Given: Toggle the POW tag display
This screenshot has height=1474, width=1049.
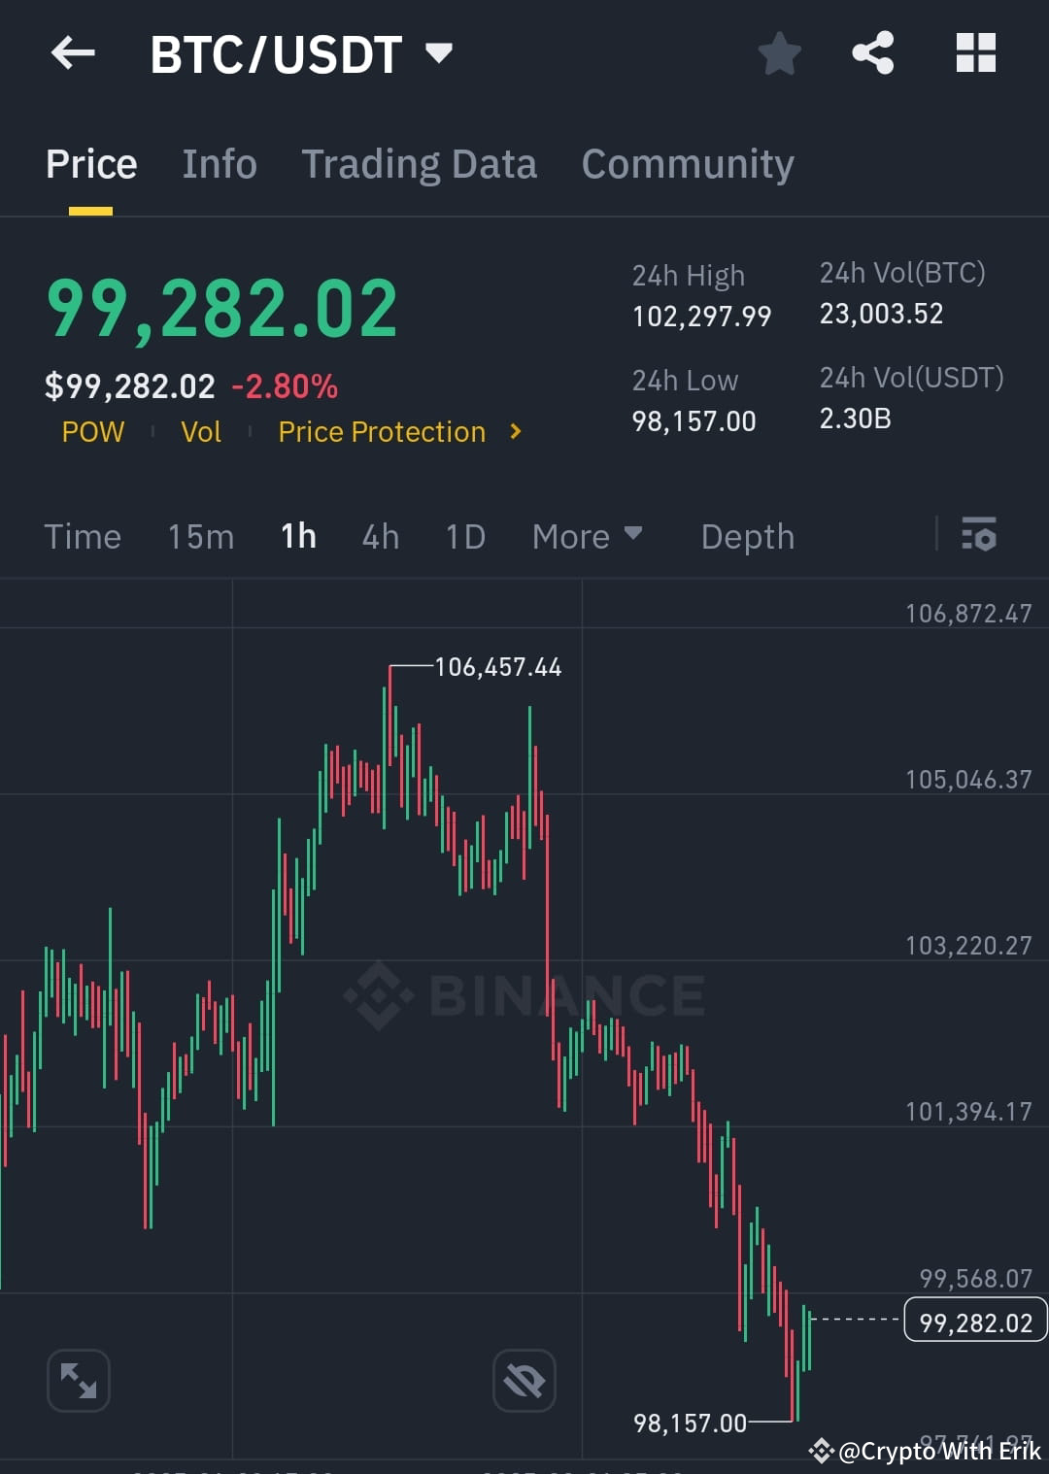Looking at the screenshot, I should click(92, 432).
